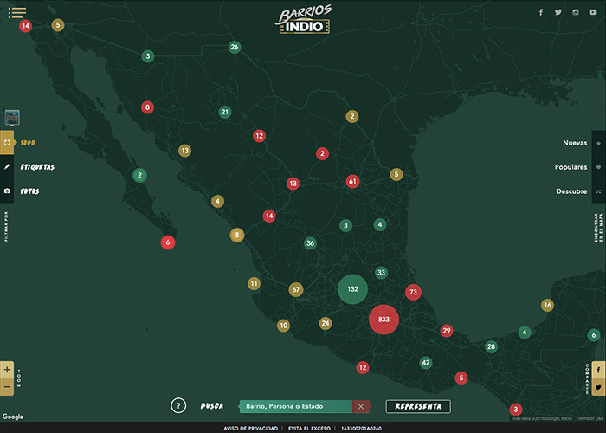Open the red 833 cluster marker

(x=384, y=320)
